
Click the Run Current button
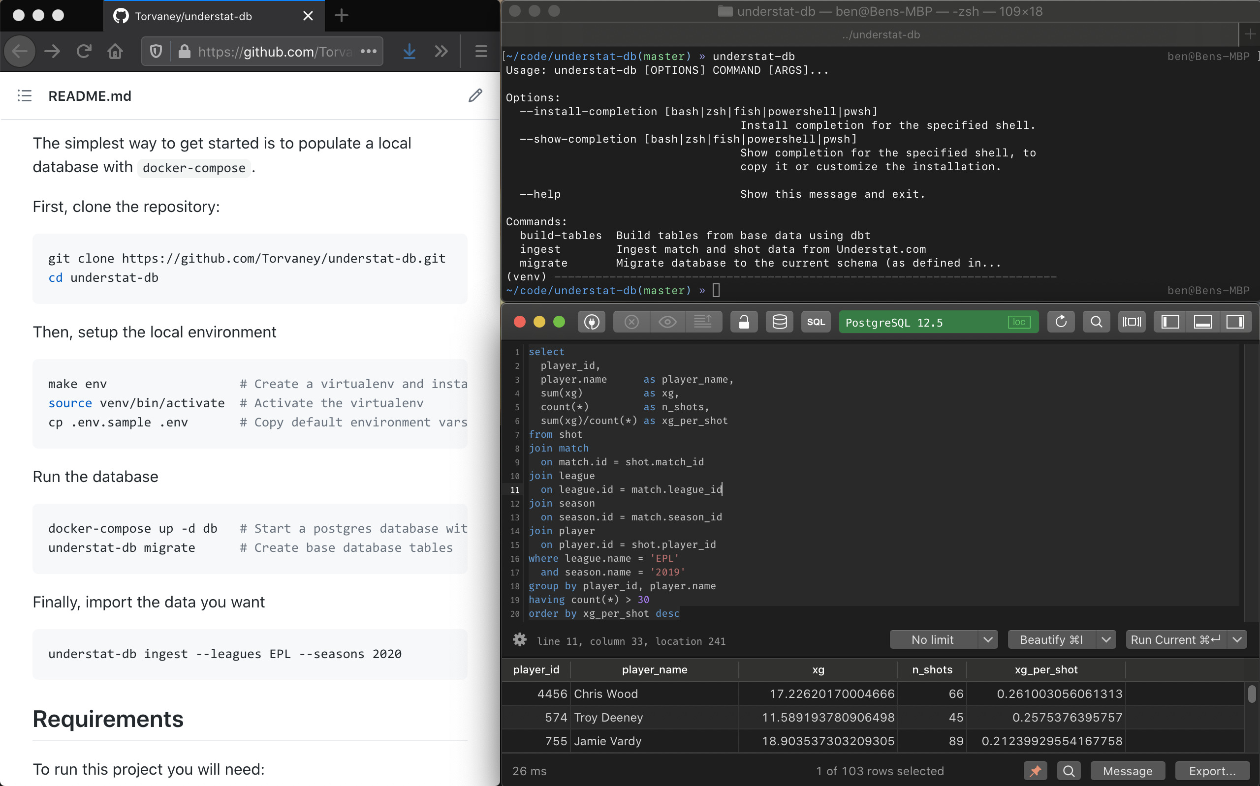[x=1178, y=640]
